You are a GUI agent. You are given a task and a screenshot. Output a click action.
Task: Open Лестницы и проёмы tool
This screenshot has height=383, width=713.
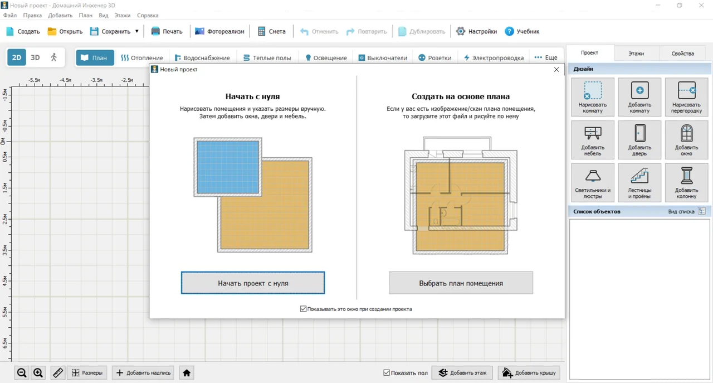(639, 183)
